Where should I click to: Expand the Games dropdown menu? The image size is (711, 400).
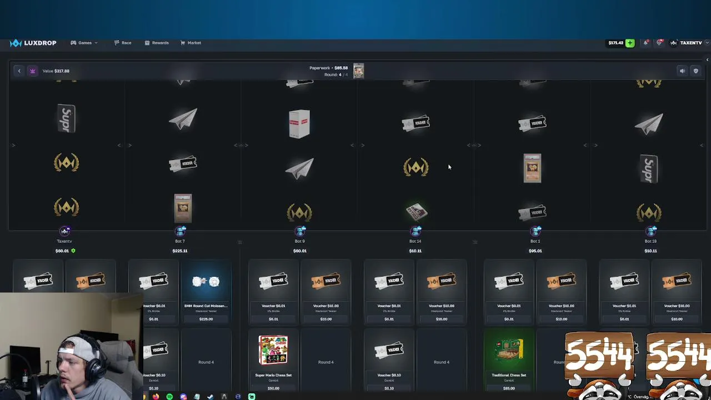tap(84, 43)
